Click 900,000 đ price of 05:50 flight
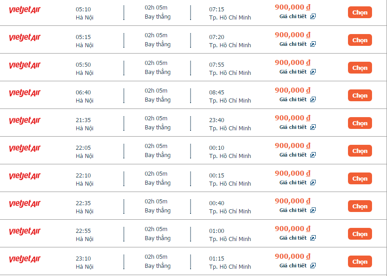The image size is (387, 276). pos(293,63)
